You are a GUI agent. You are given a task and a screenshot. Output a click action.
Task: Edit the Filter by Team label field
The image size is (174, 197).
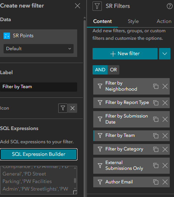(x=39, y=87)
